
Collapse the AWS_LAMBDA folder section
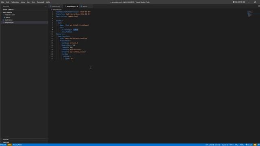point(24,12)
